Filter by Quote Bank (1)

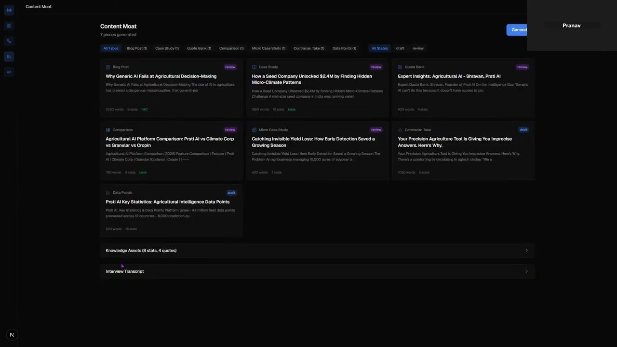199,48
